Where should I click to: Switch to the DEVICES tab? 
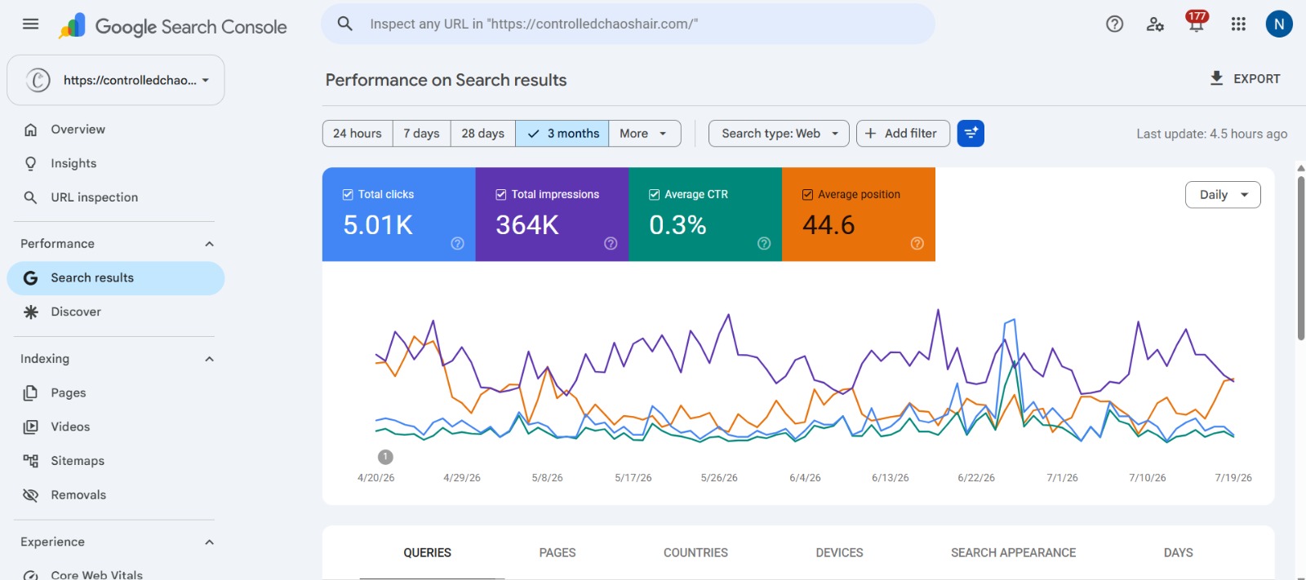pyautogui.click(x=839, y=552)
